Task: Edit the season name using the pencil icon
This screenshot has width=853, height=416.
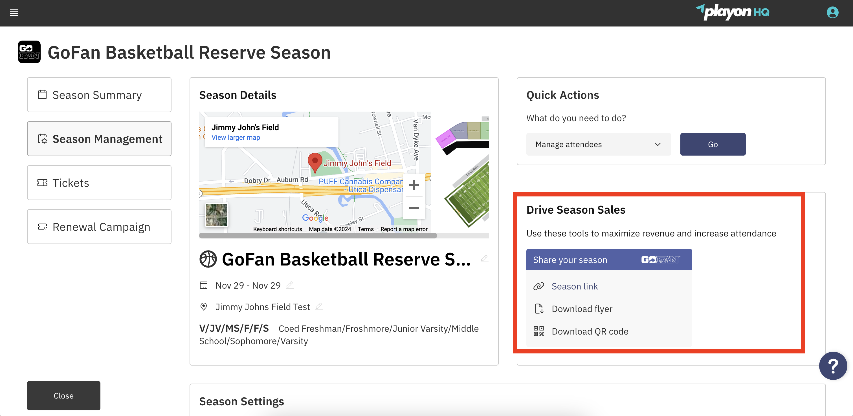Action: click(484, 258)
